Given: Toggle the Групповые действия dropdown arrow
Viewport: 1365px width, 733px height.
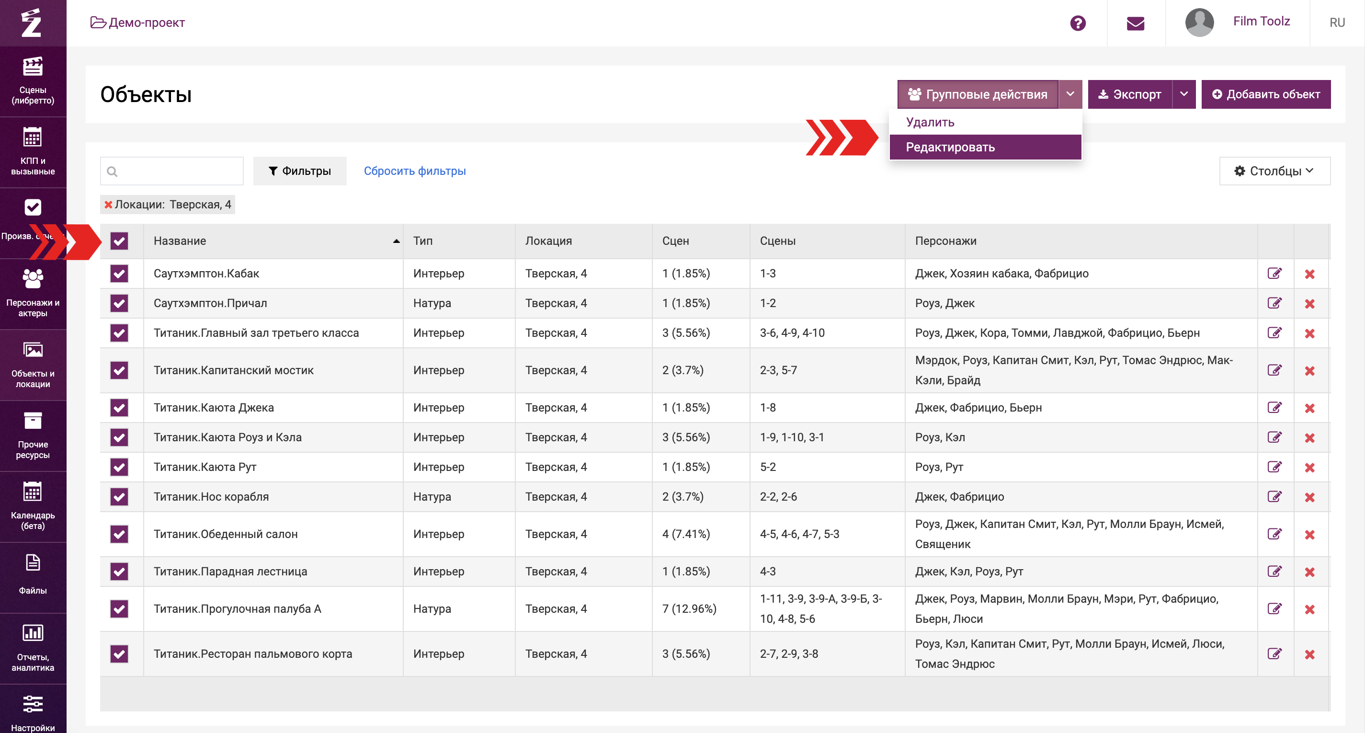Looking at the screenshot, I should pos(1070,94).
